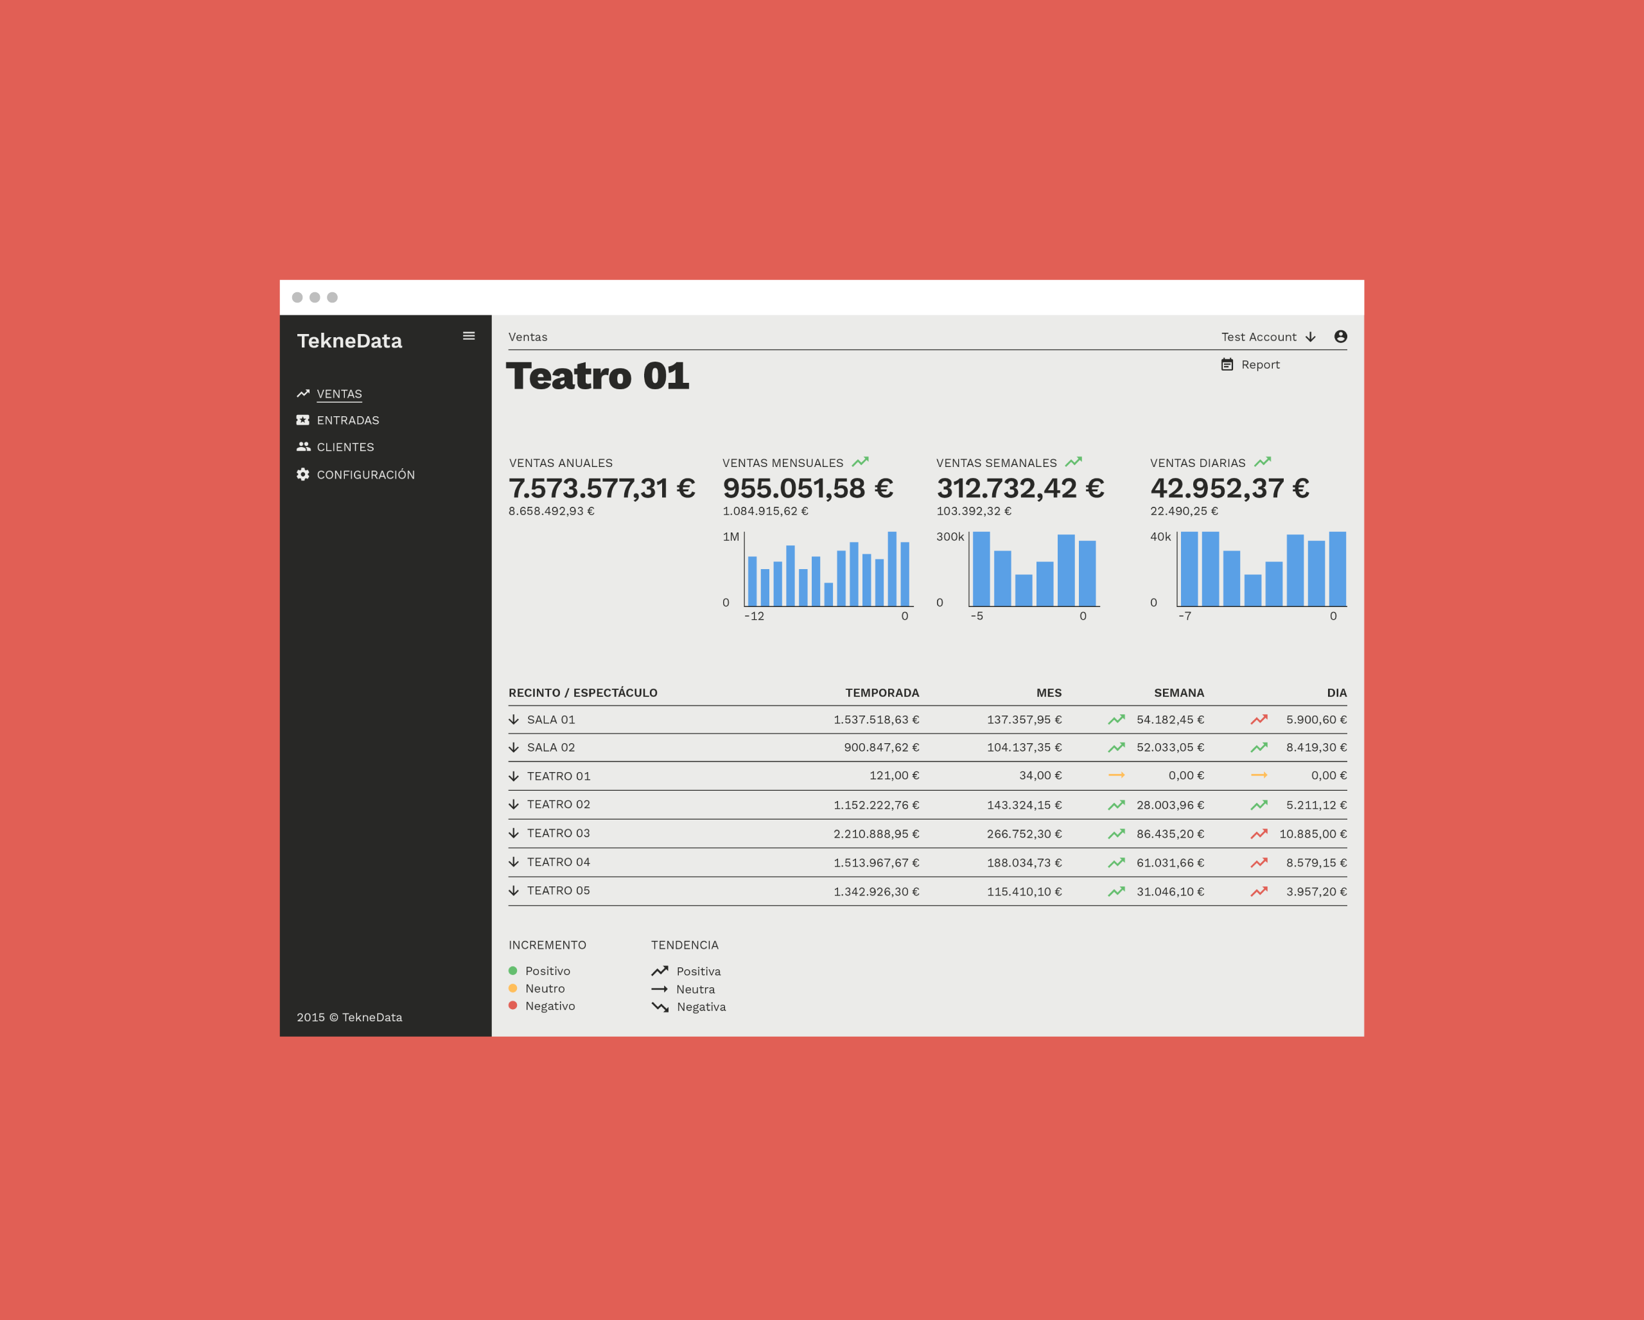Expand the TEATRO 03 row
This screenshot has width=1644, height=1320.
coord(513,832)
